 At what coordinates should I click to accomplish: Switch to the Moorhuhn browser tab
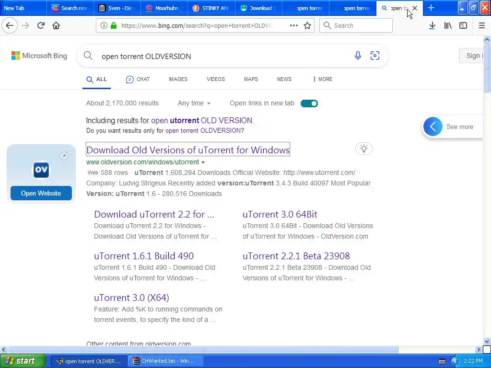pyautogui.click(x=164, y=8)
